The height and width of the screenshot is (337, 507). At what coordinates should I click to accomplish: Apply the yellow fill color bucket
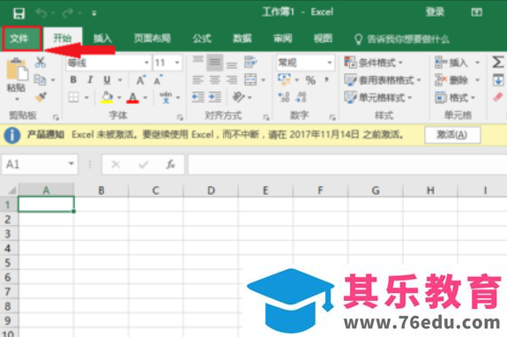coord(107,97)
